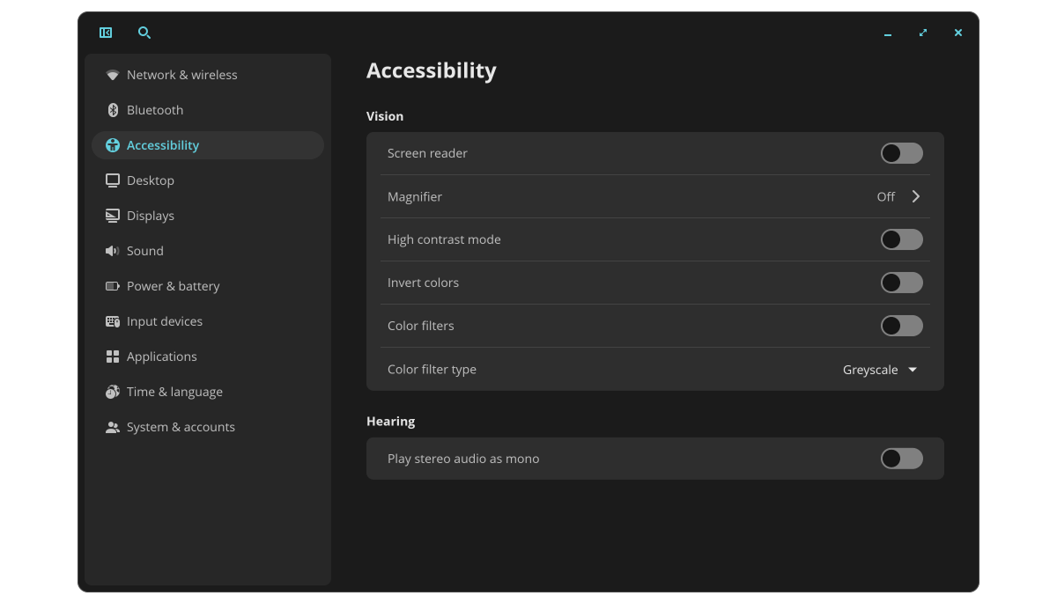This screenshot has height=603, width=1057.
Task: Switch on the Color filters toggle
Action: (901, 326)
